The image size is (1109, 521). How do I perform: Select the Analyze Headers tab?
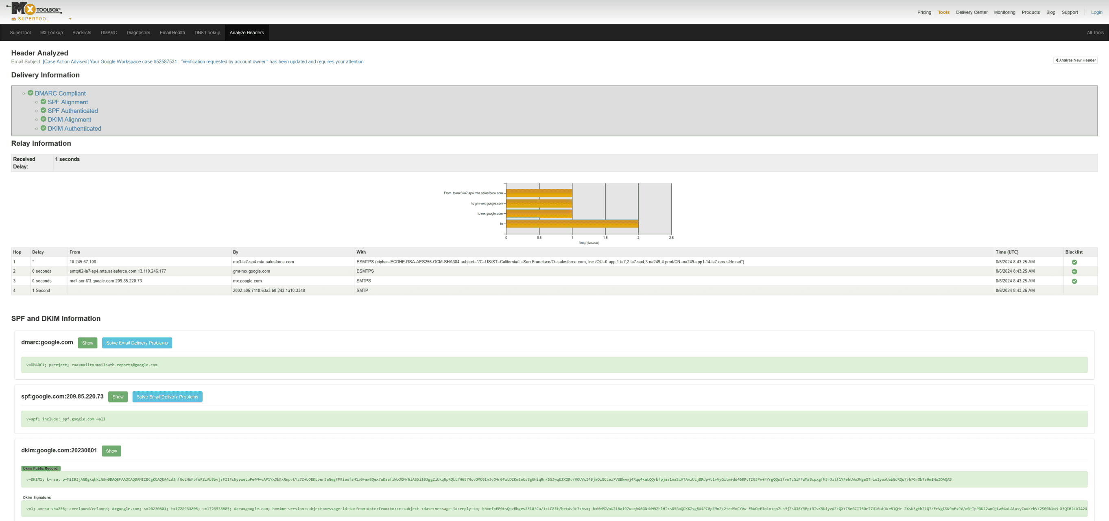(247, 33)
